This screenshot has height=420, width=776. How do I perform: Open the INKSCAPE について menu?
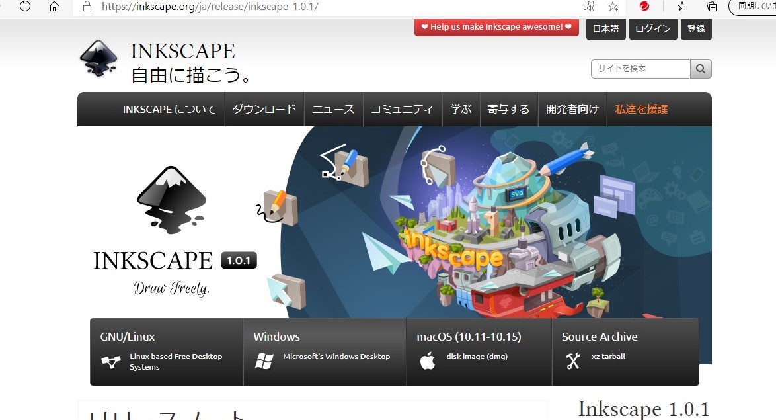tap(169, 109)
